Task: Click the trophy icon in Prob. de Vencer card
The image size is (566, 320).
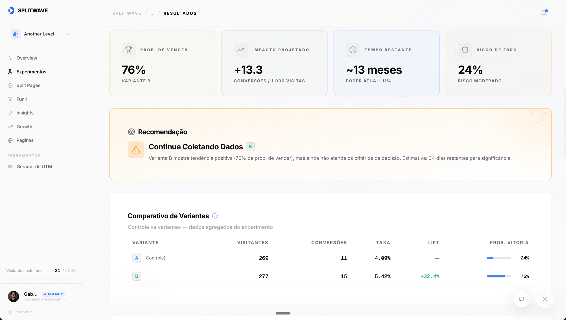Action: 129,50
